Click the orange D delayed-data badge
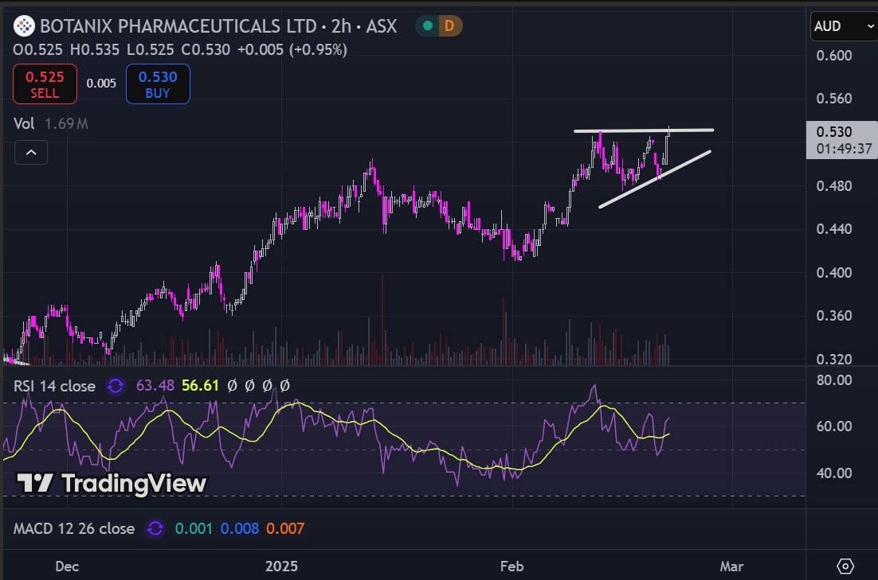The height and width of the screenshot is (580, 878). [449, 25]
